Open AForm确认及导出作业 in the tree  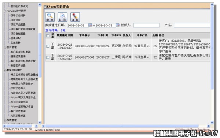click(23, 97)
